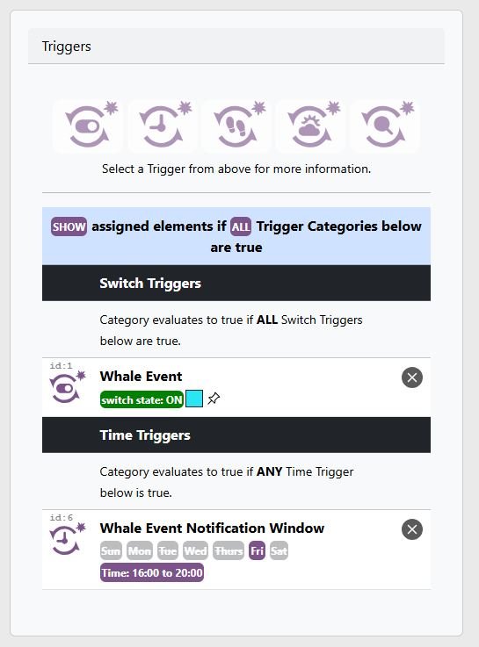
Task: Click the cyan color swatch
Action: (x=194, y=399)
